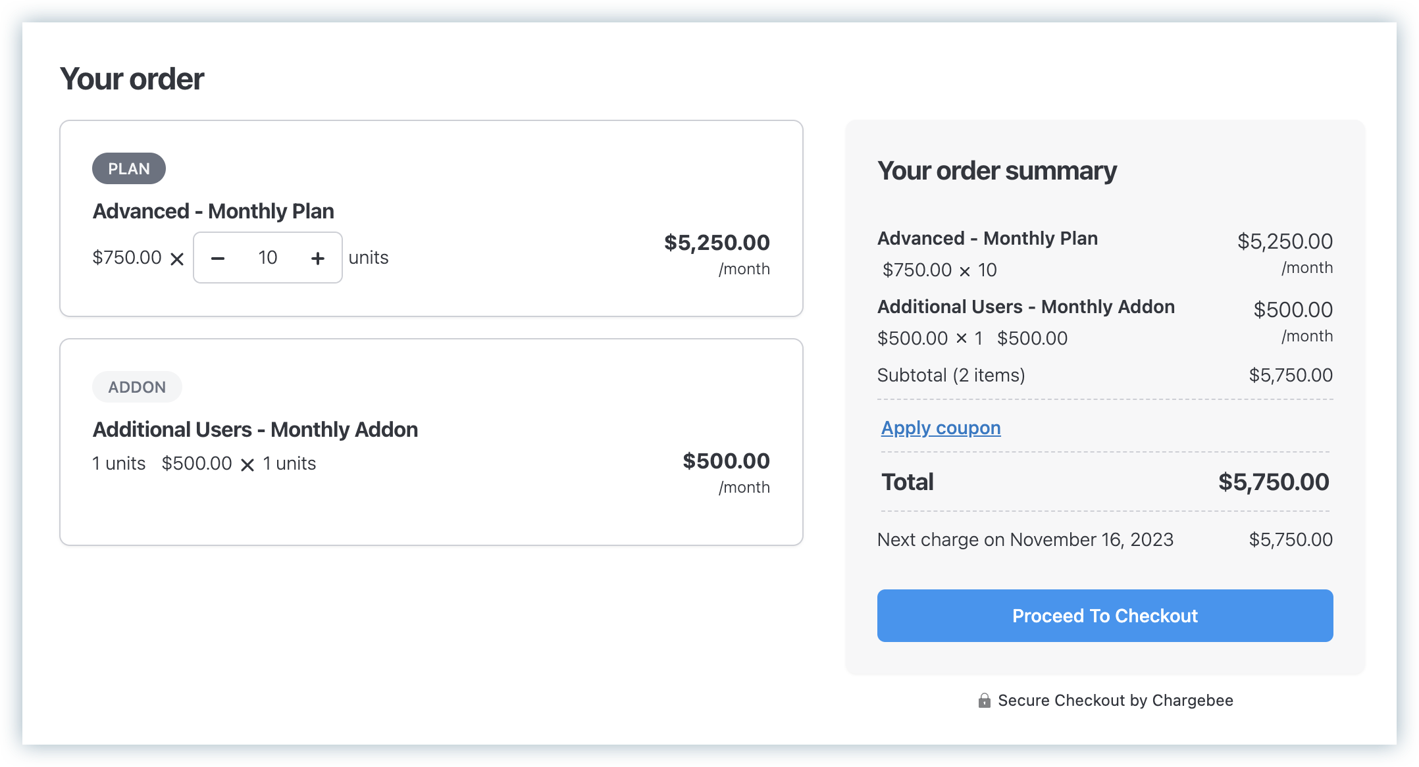
Task: Click the multiplication icon beside $750.00 in plan card
Action: pos(177,259)
